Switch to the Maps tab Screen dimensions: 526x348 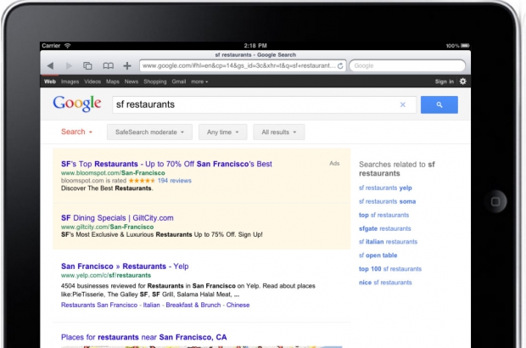(113, 81)
